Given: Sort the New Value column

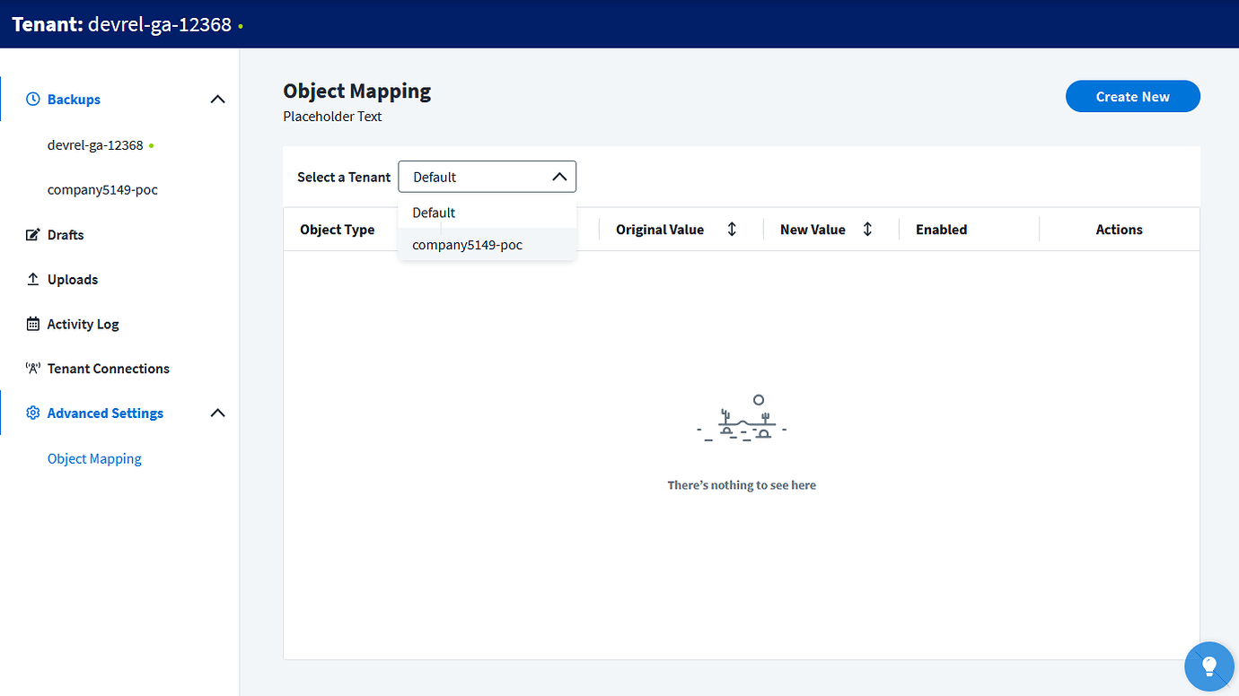Looking at the screenshot, I should pos(867,229).
